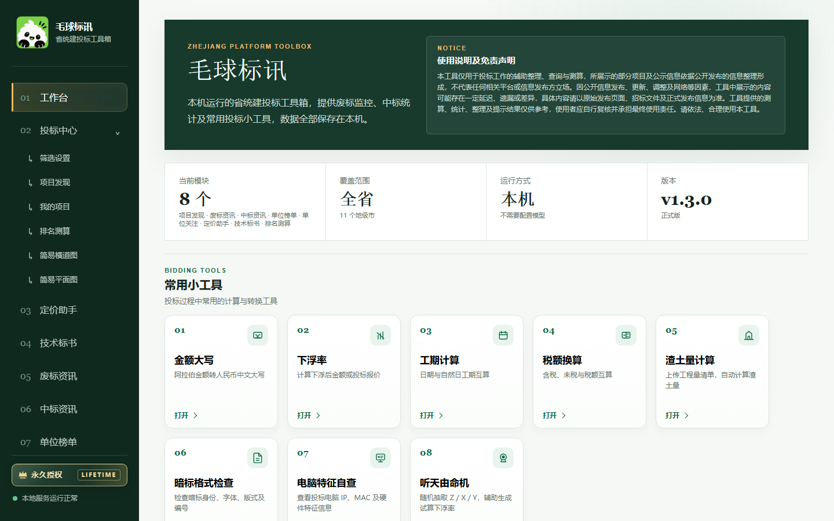Click the 税额换算 card icon
Screen dimensions: 834x521
[x=626, y=335]
